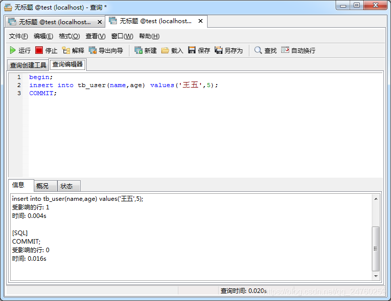Open the 状态 result tab
The height and width of the screenshot is (301, 391).
[69, 186]
